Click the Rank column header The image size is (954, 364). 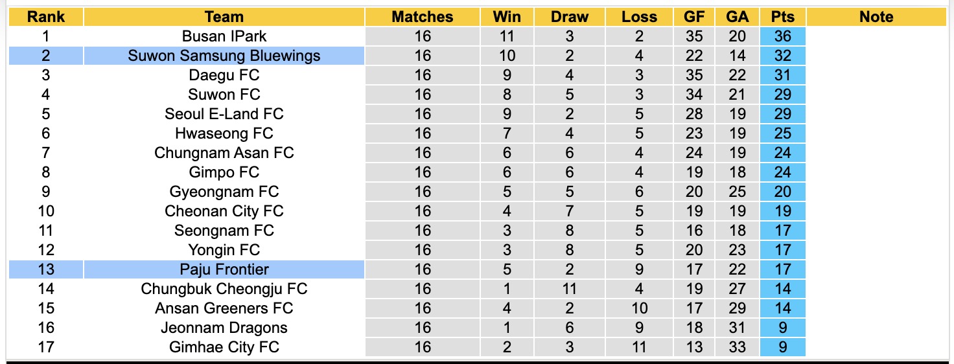coord(46,17)
